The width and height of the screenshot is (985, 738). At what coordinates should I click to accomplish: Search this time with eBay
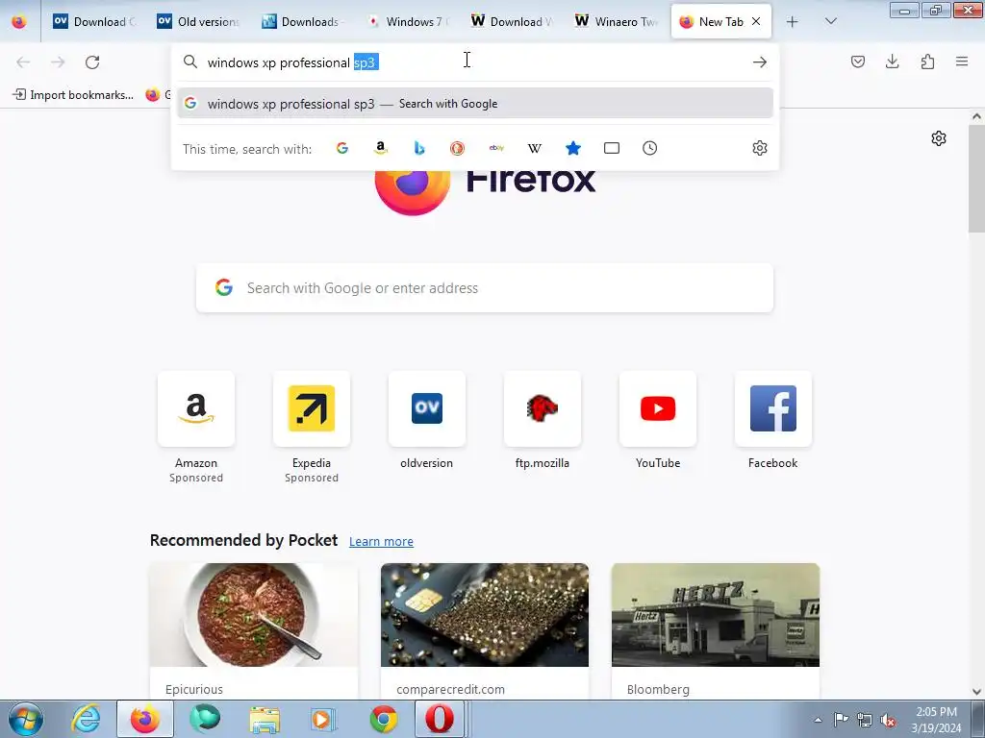496,148
